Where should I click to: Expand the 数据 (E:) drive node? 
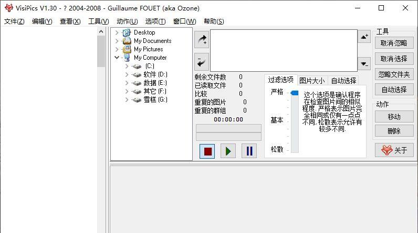[x=127, y=83]
